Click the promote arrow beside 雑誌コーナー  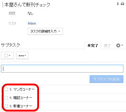point(11,98)
